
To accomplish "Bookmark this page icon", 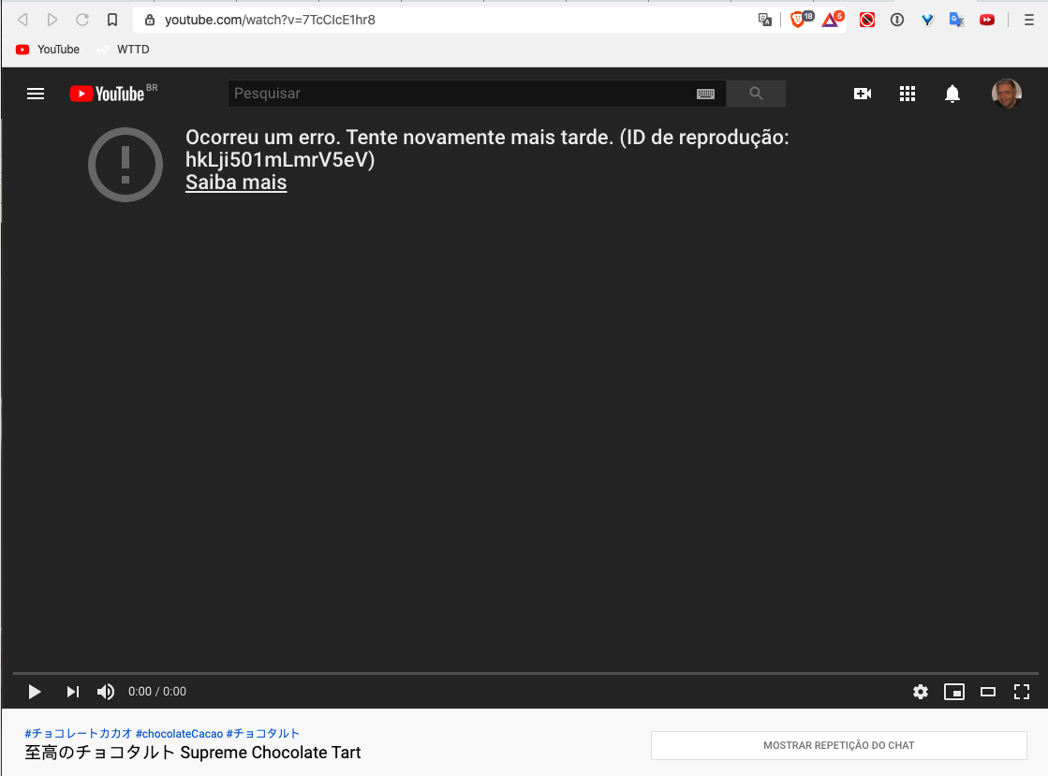I will click(112, 20).
